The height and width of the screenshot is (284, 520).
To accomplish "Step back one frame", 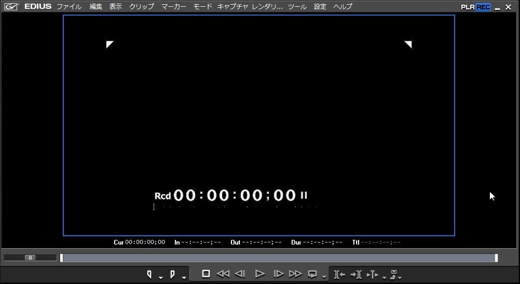I will click(x=240, y=274).
